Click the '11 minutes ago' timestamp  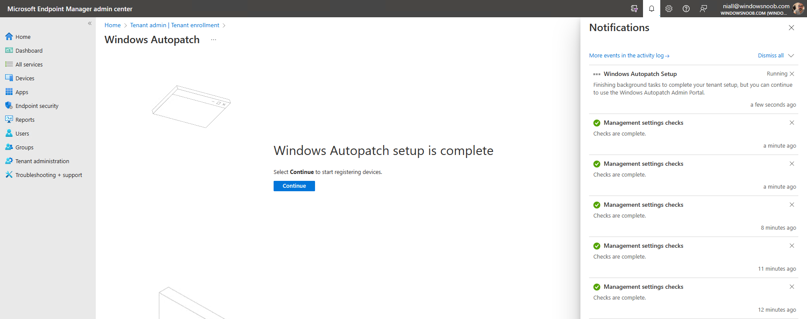coord(777,269)
